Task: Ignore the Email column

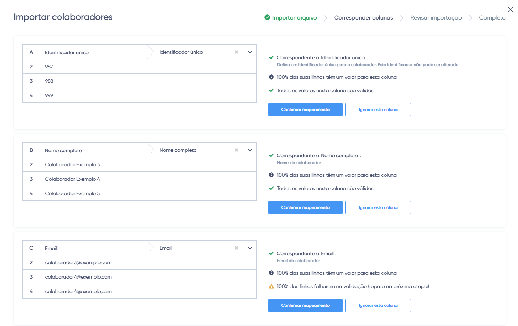Action: [x=378, y=305]
